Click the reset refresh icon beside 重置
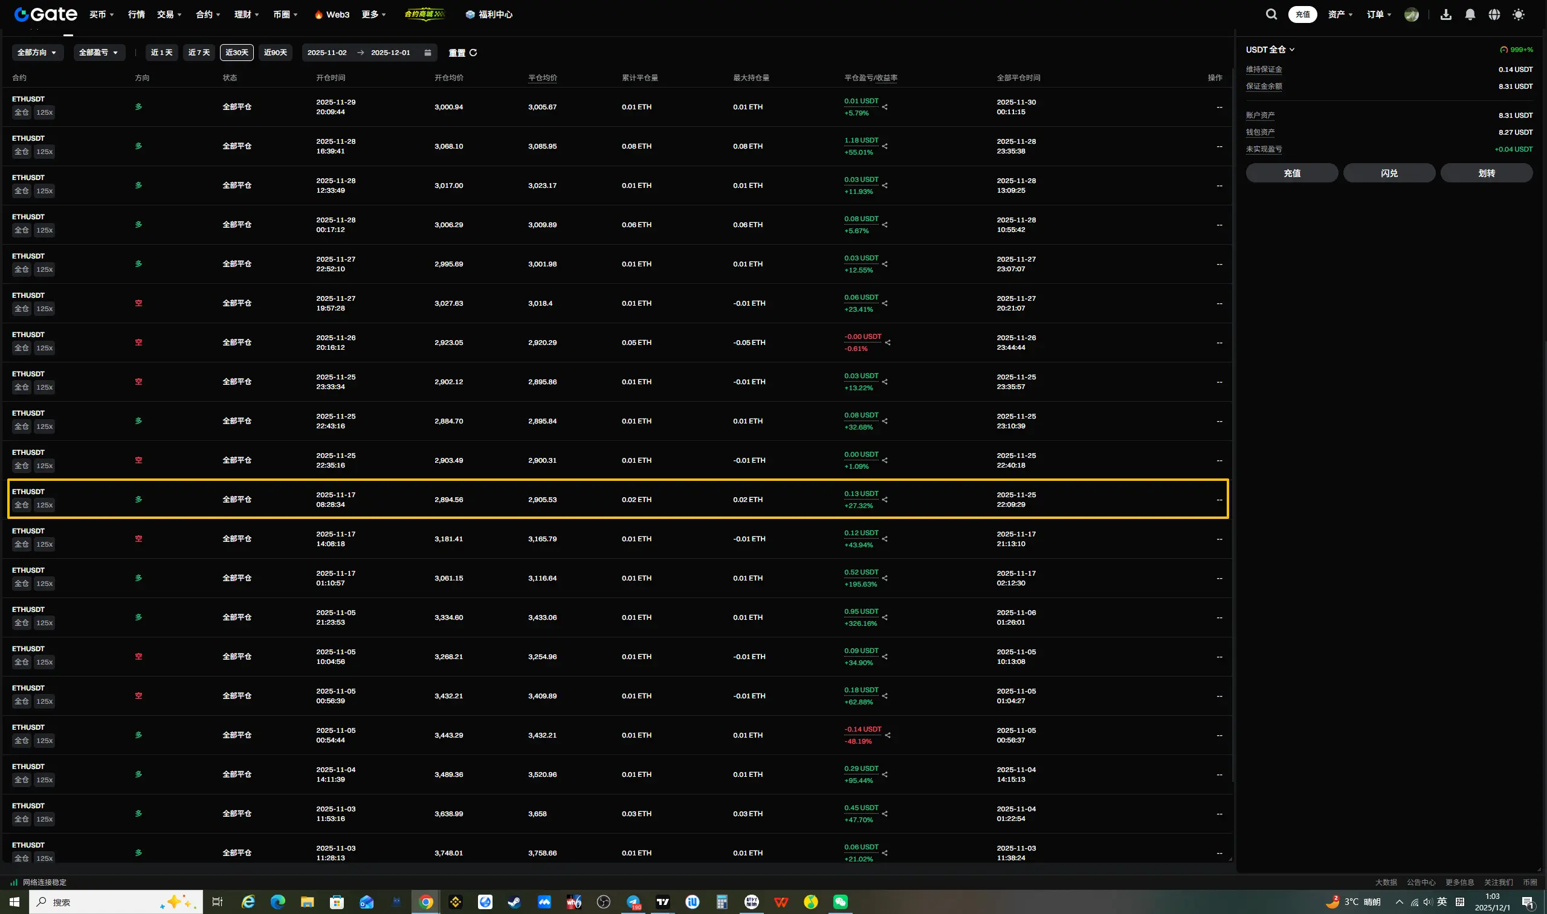 point(473,53)
